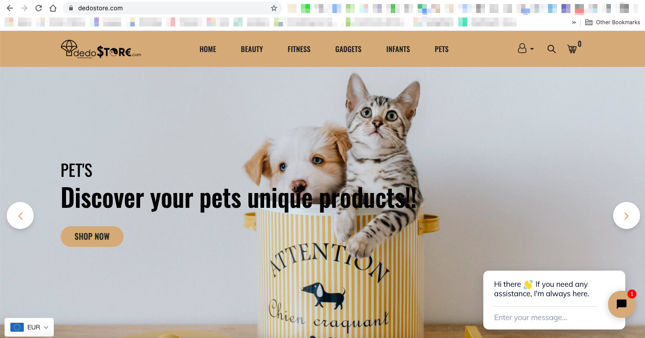Reload the page in browser
The height and width of the screenshot is (338, 645).
coord(39,8)
